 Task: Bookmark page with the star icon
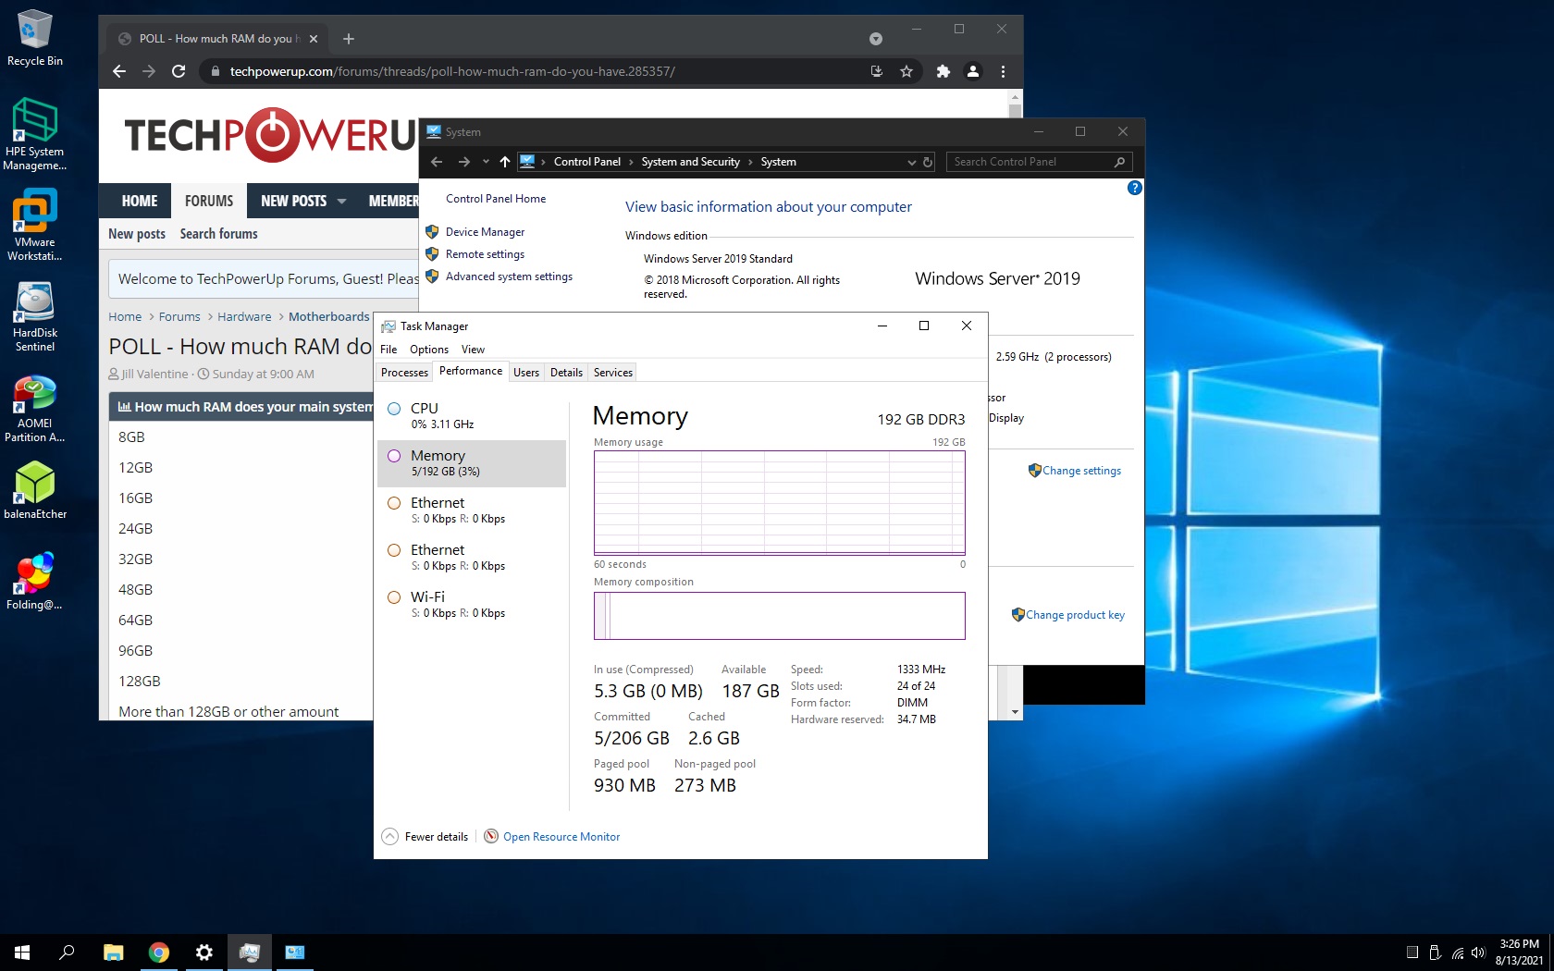[906, 71]
